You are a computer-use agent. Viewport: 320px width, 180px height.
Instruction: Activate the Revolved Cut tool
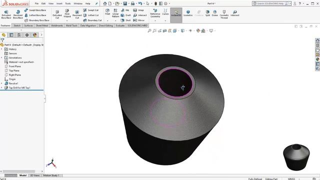77,14
